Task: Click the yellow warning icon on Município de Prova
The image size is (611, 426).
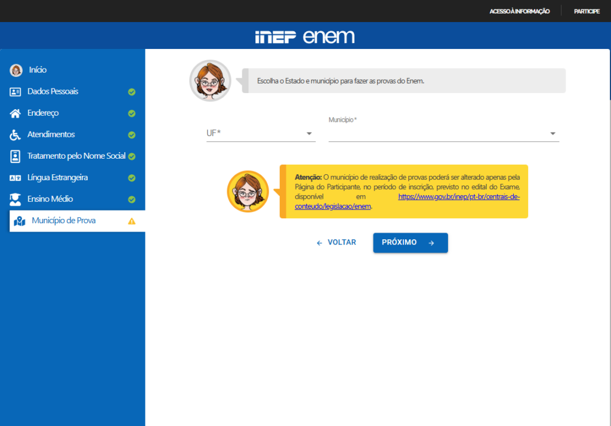Action: (132, 221)
